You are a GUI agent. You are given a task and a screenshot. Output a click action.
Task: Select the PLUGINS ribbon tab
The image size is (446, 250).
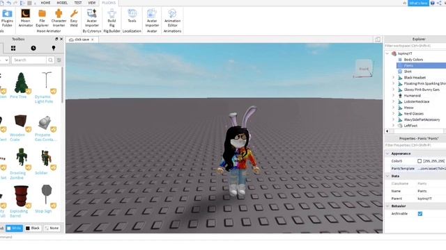click(x=109, y=3)
